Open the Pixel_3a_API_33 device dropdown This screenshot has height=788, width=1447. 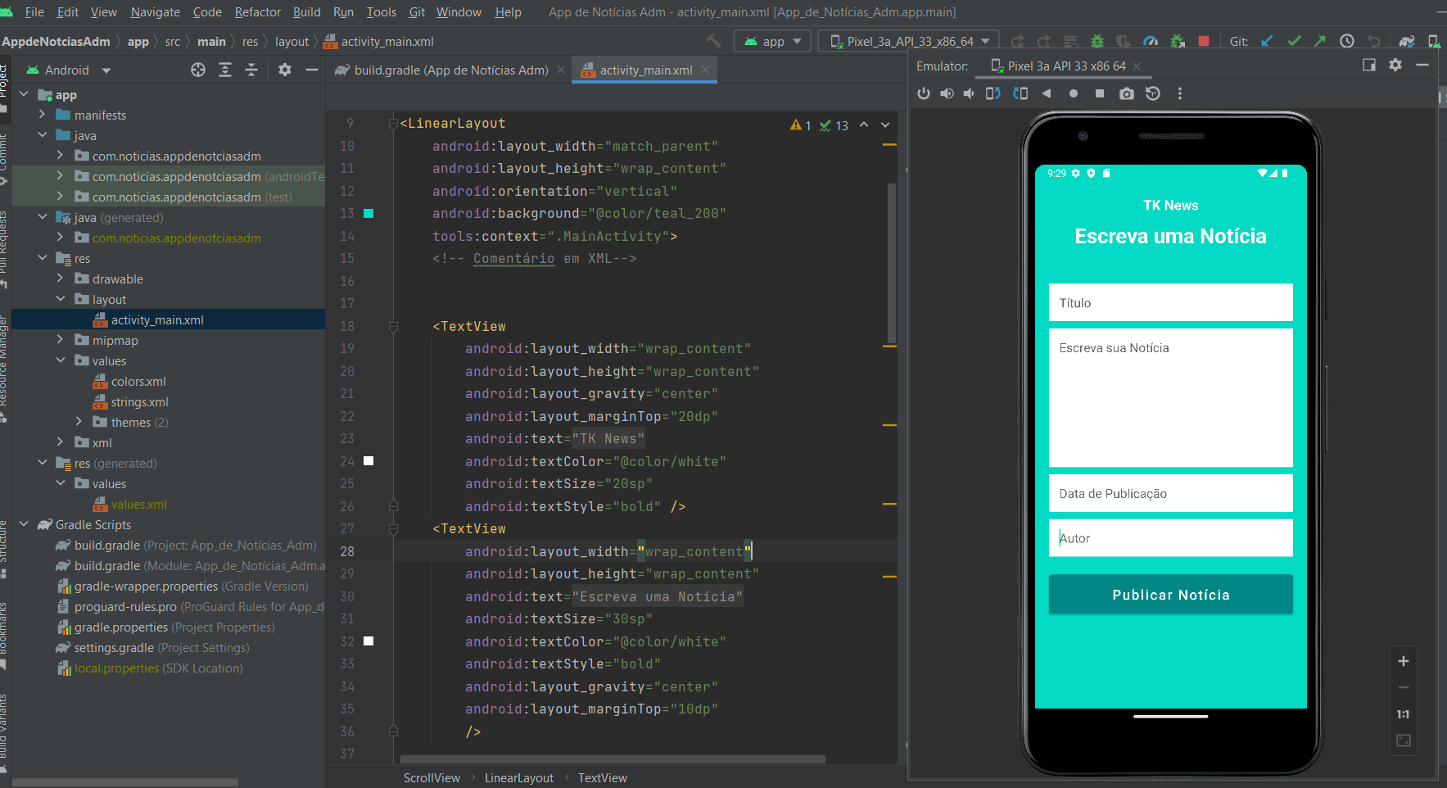[x=909, y=40]
